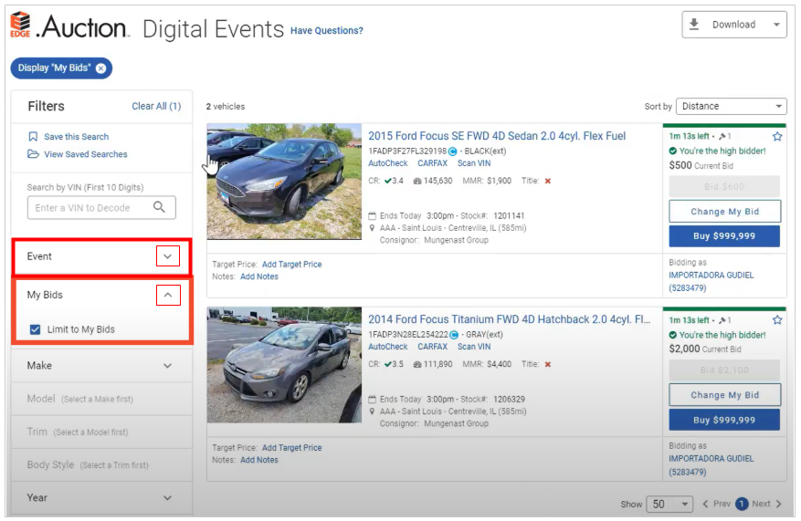
Task: Click Buy $999,999 on the 2015 Focus
Action: pos(724,235)
